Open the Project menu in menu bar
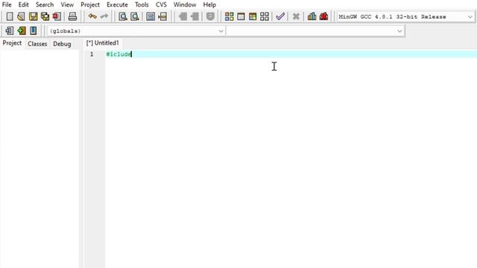477x268 pixels. (90, 4)
